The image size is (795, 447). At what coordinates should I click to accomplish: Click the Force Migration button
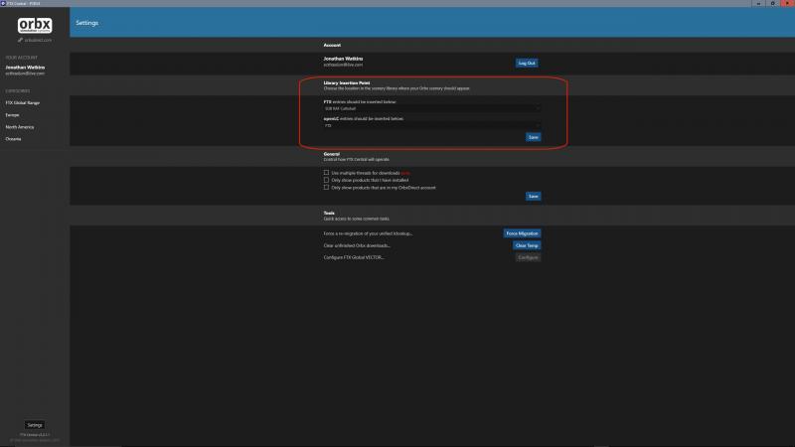coord(522,233)
